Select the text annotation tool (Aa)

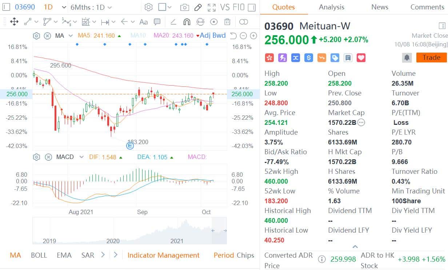point(144,22)
